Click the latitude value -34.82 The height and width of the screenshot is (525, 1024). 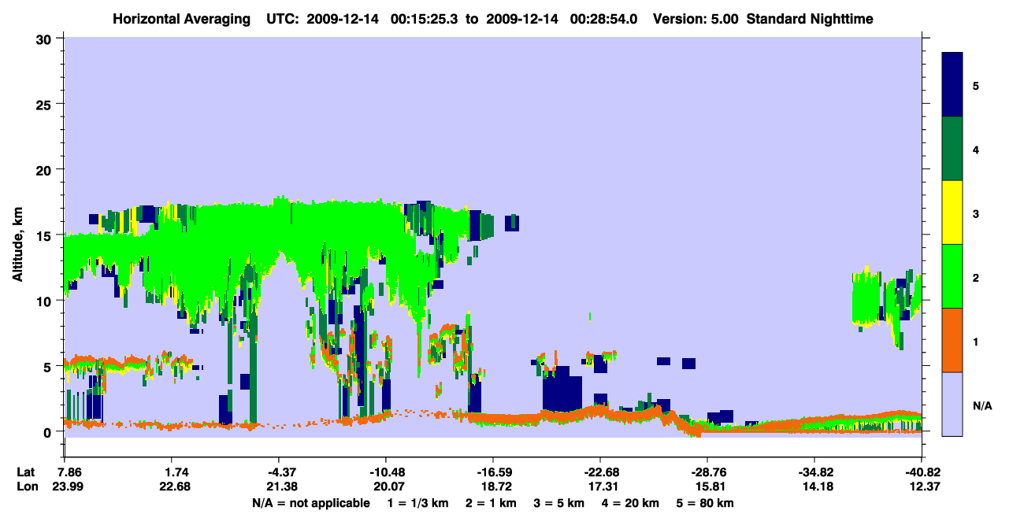[814, 472]
